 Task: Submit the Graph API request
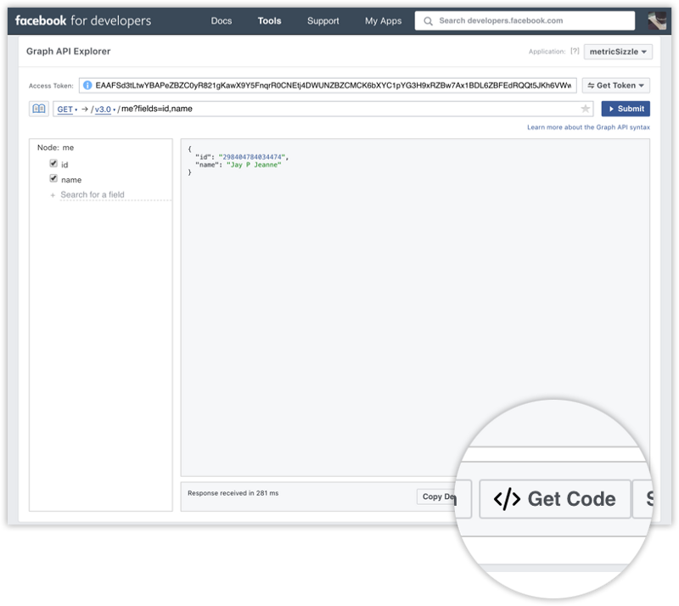(x=626, y=109)
